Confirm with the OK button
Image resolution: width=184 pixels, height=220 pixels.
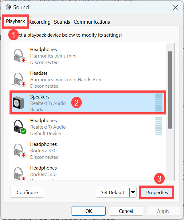(x=88, y=211)
